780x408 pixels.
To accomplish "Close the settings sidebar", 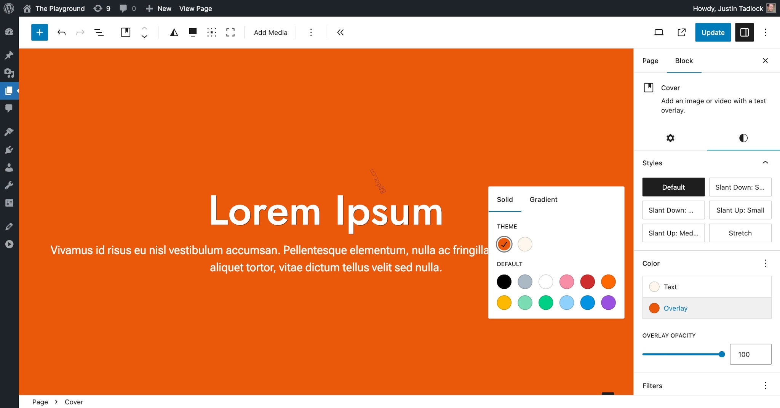I will coord(765,61).
